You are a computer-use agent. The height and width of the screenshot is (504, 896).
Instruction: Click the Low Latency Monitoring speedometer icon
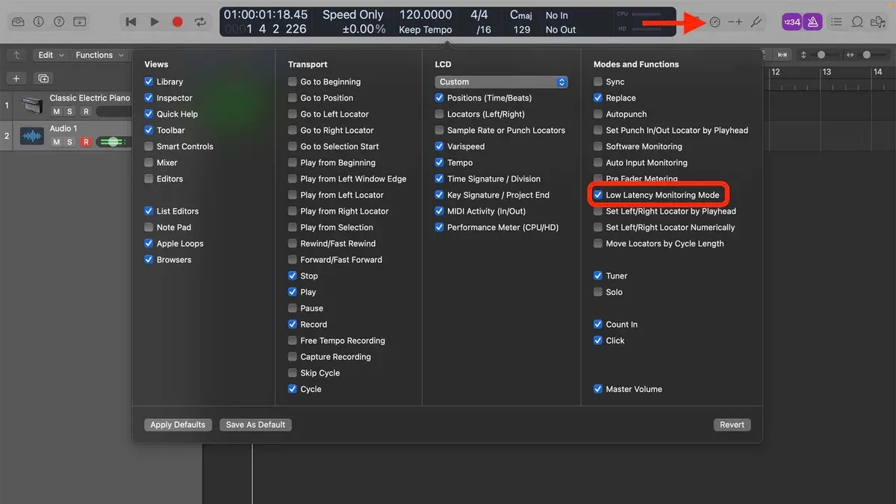point(715,22)
